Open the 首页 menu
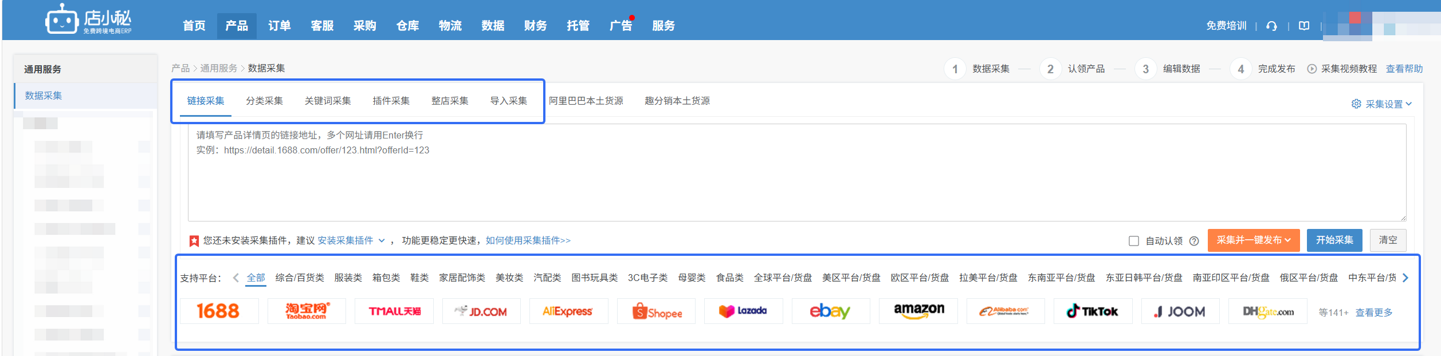 [x=194, y=26]
